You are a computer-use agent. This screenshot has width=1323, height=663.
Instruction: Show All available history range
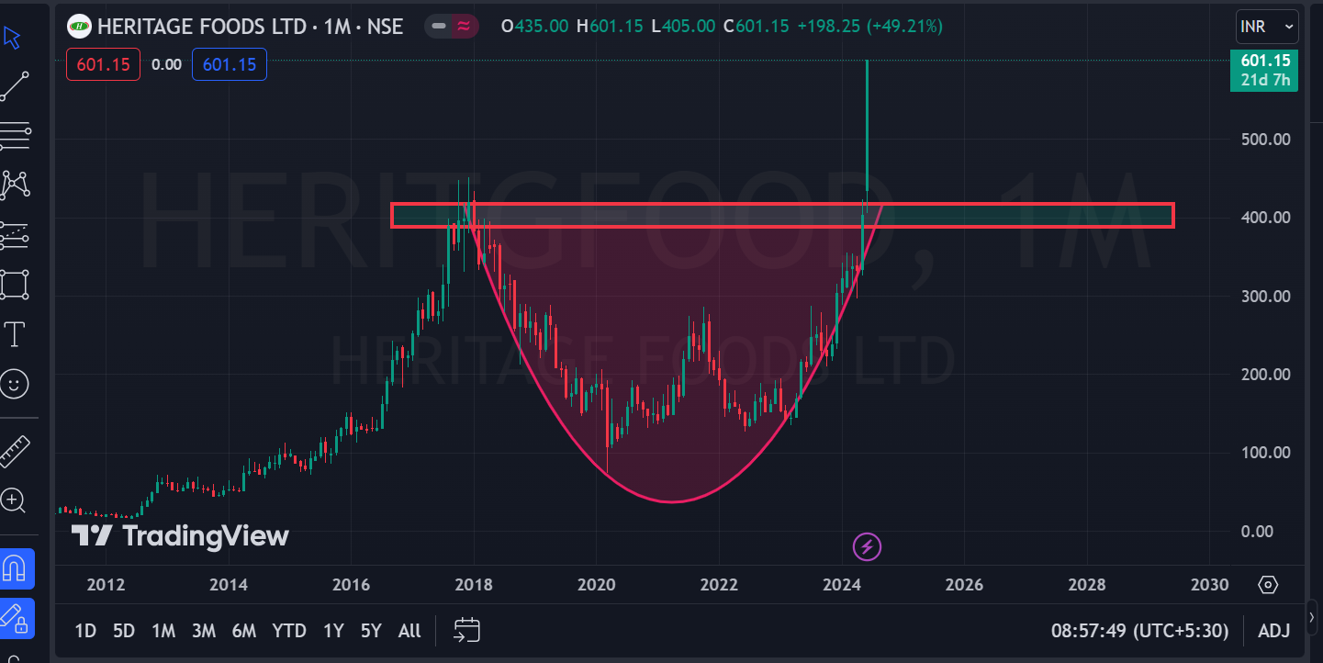(x=409, y=631)
